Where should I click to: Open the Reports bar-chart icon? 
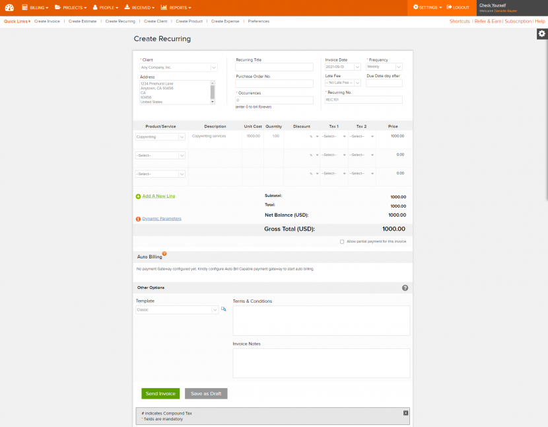click(x=164, y=7)
